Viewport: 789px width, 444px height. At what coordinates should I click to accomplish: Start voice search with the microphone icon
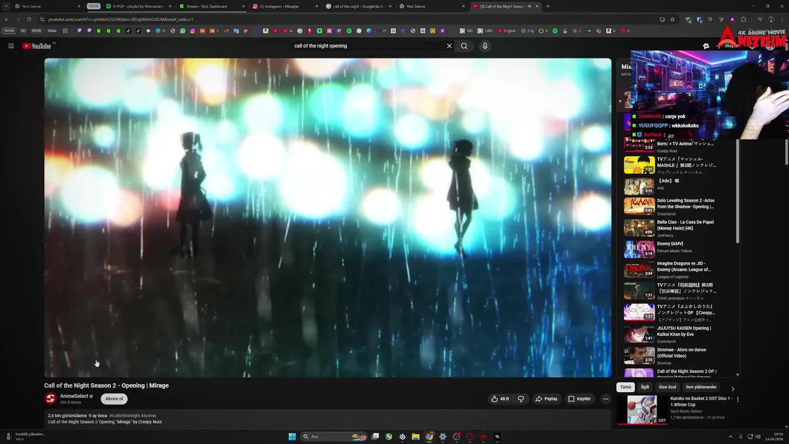coord(485,46)
